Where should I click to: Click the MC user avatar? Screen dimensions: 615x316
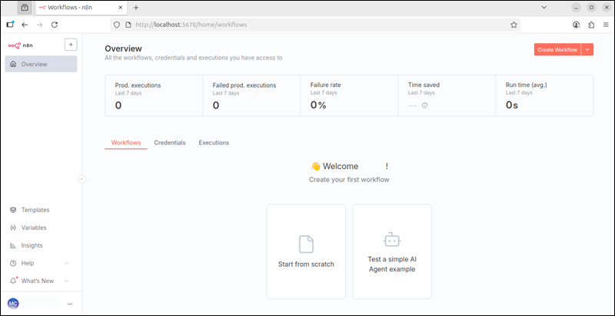13,304
